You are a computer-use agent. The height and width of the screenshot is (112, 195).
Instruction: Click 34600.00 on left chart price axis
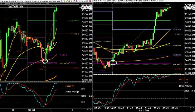click(x=86, y=35)
